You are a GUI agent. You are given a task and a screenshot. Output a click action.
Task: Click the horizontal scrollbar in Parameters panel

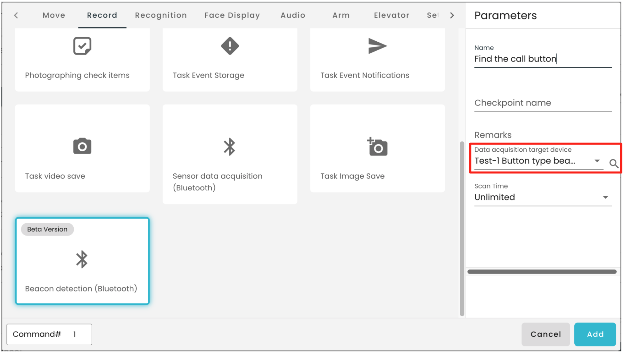pos(542,272)
